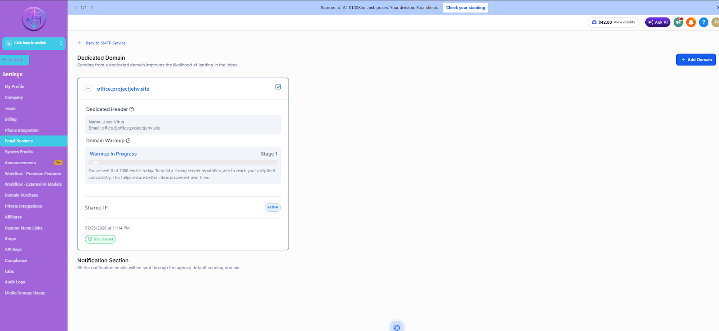Open Workflow - Premium Features
Screen dimensions: 719x331
pyautogui.click(x=33, y=174)
